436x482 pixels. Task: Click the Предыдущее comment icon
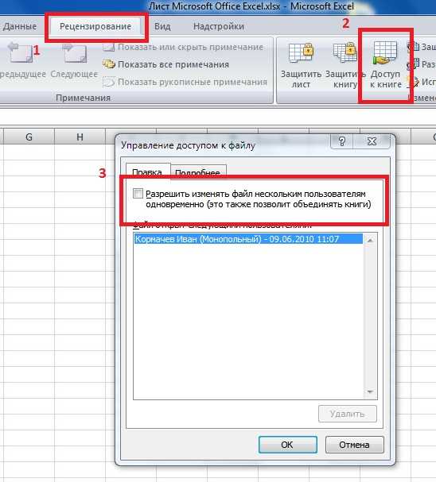coord(21,53)
